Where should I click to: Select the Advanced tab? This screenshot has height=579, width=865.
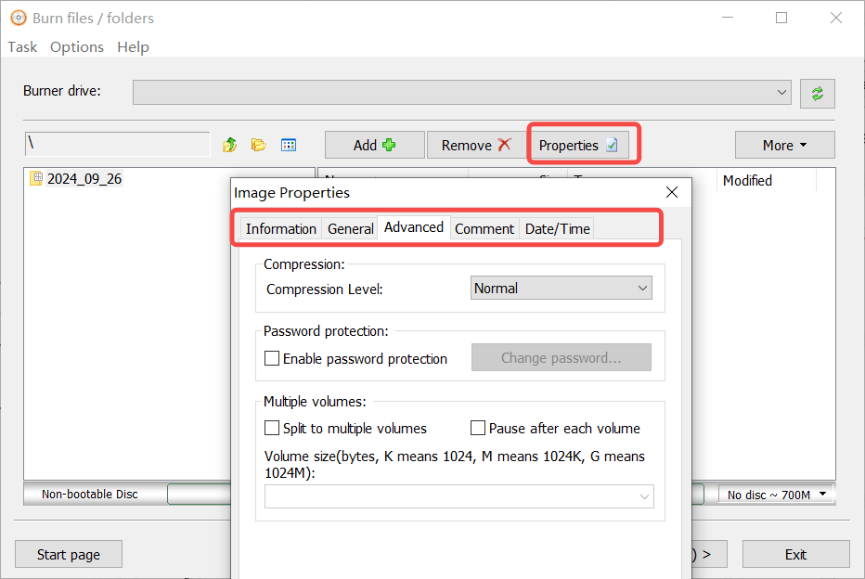[x=414, y=227]
